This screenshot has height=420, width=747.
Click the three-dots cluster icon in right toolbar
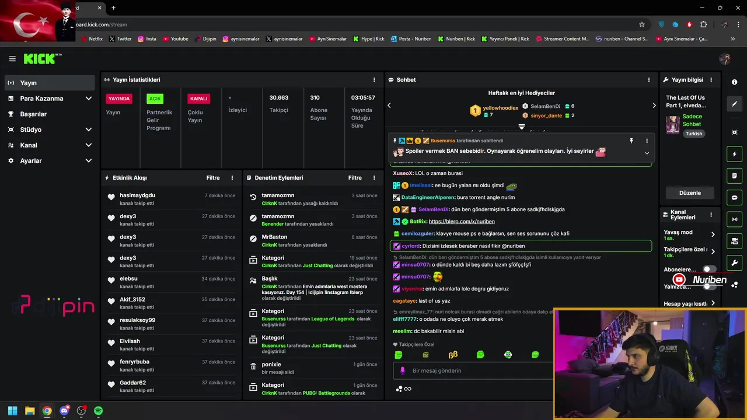734,285
